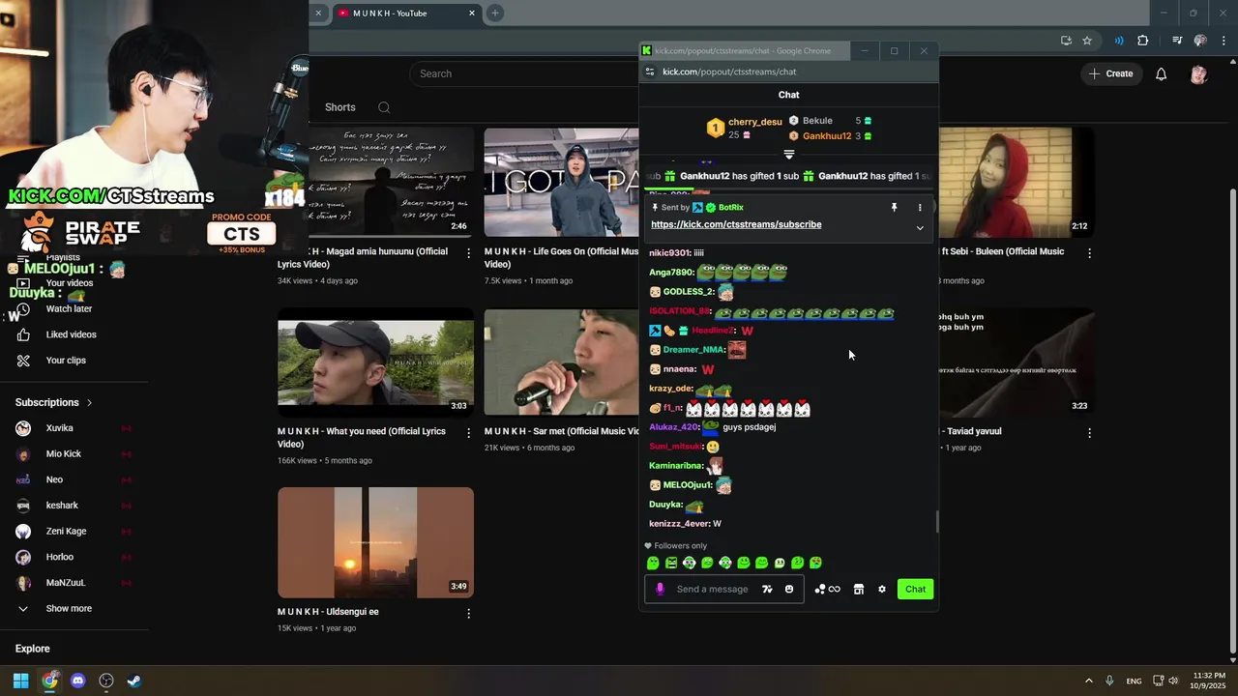Open Chrome extensions puzzle icon
This screenshot has width=1238, height=696.
[x=1143, y=41]
